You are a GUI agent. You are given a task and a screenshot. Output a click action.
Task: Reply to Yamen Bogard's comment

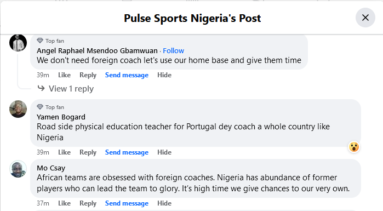click(88, 152)
